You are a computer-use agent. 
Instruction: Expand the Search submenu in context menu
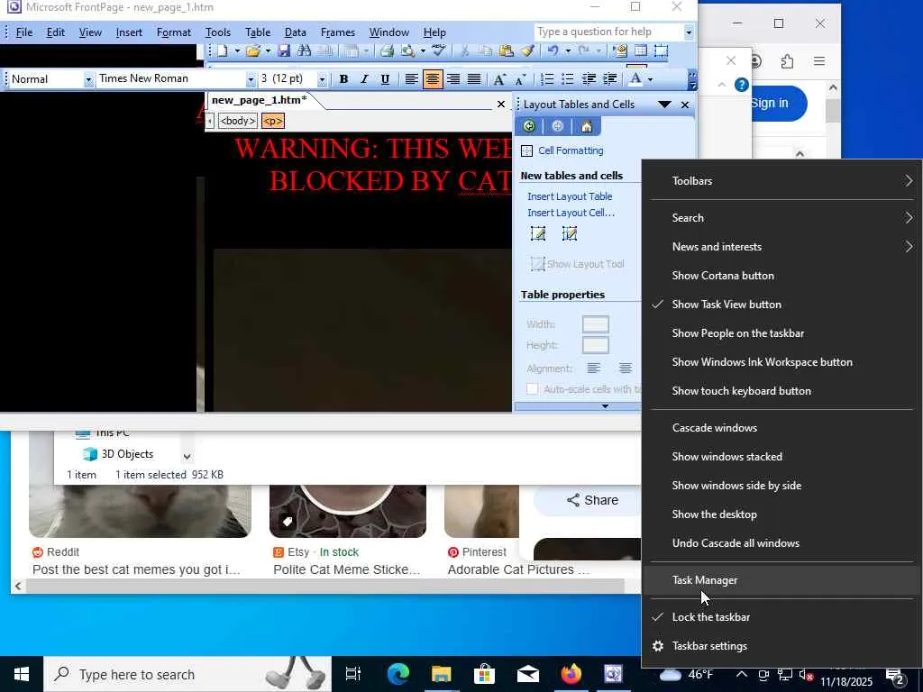click(781, 218)
